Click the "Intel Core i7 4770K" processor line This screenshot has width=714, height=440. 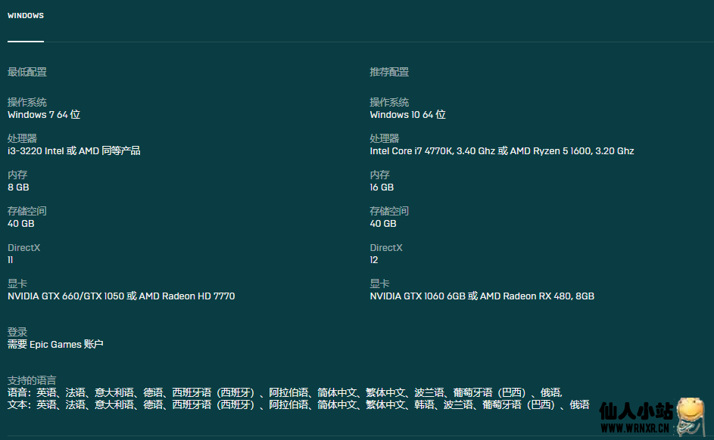pos(502,151)
